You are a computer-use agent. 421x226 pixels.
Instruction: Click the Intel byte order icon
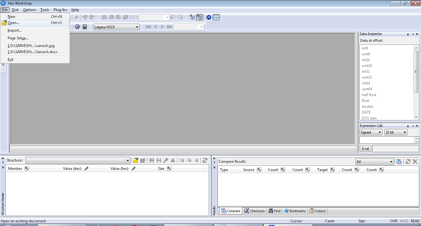(x=216, y=18)
